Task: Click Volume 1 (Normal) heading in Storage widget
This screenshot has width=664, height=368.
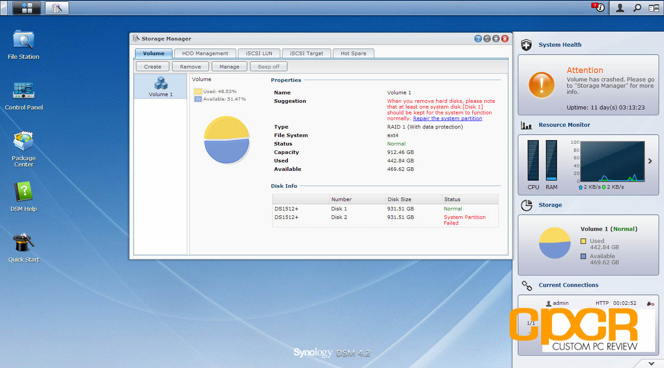Action: click(609, 229)
